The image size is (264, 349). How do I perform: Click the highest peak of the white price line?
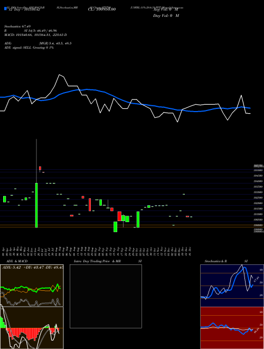point(59,75)
